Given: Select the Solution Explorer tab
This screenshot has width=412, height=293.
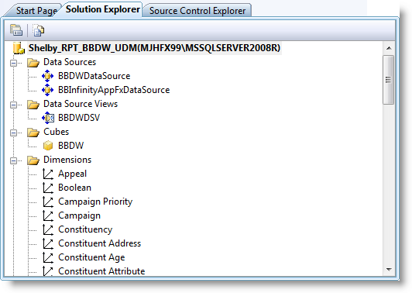Looking at the screenshot, I should [102, 9].
